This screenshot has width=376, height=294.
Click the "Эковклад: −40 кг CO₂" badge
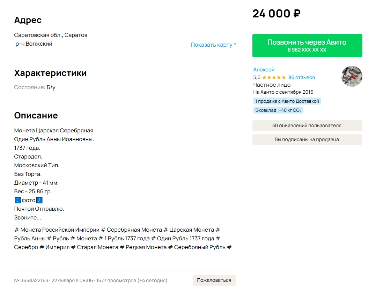278,110
